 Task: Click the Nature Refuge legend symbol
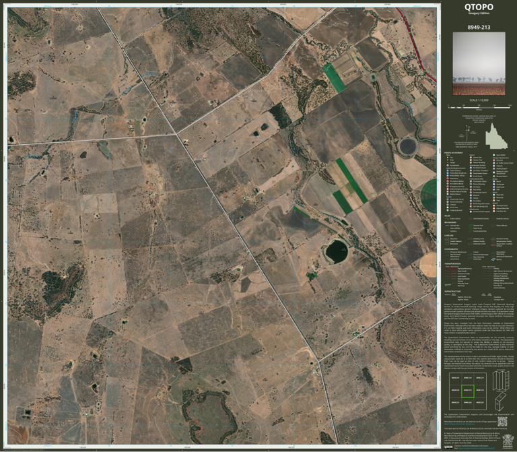493,226
